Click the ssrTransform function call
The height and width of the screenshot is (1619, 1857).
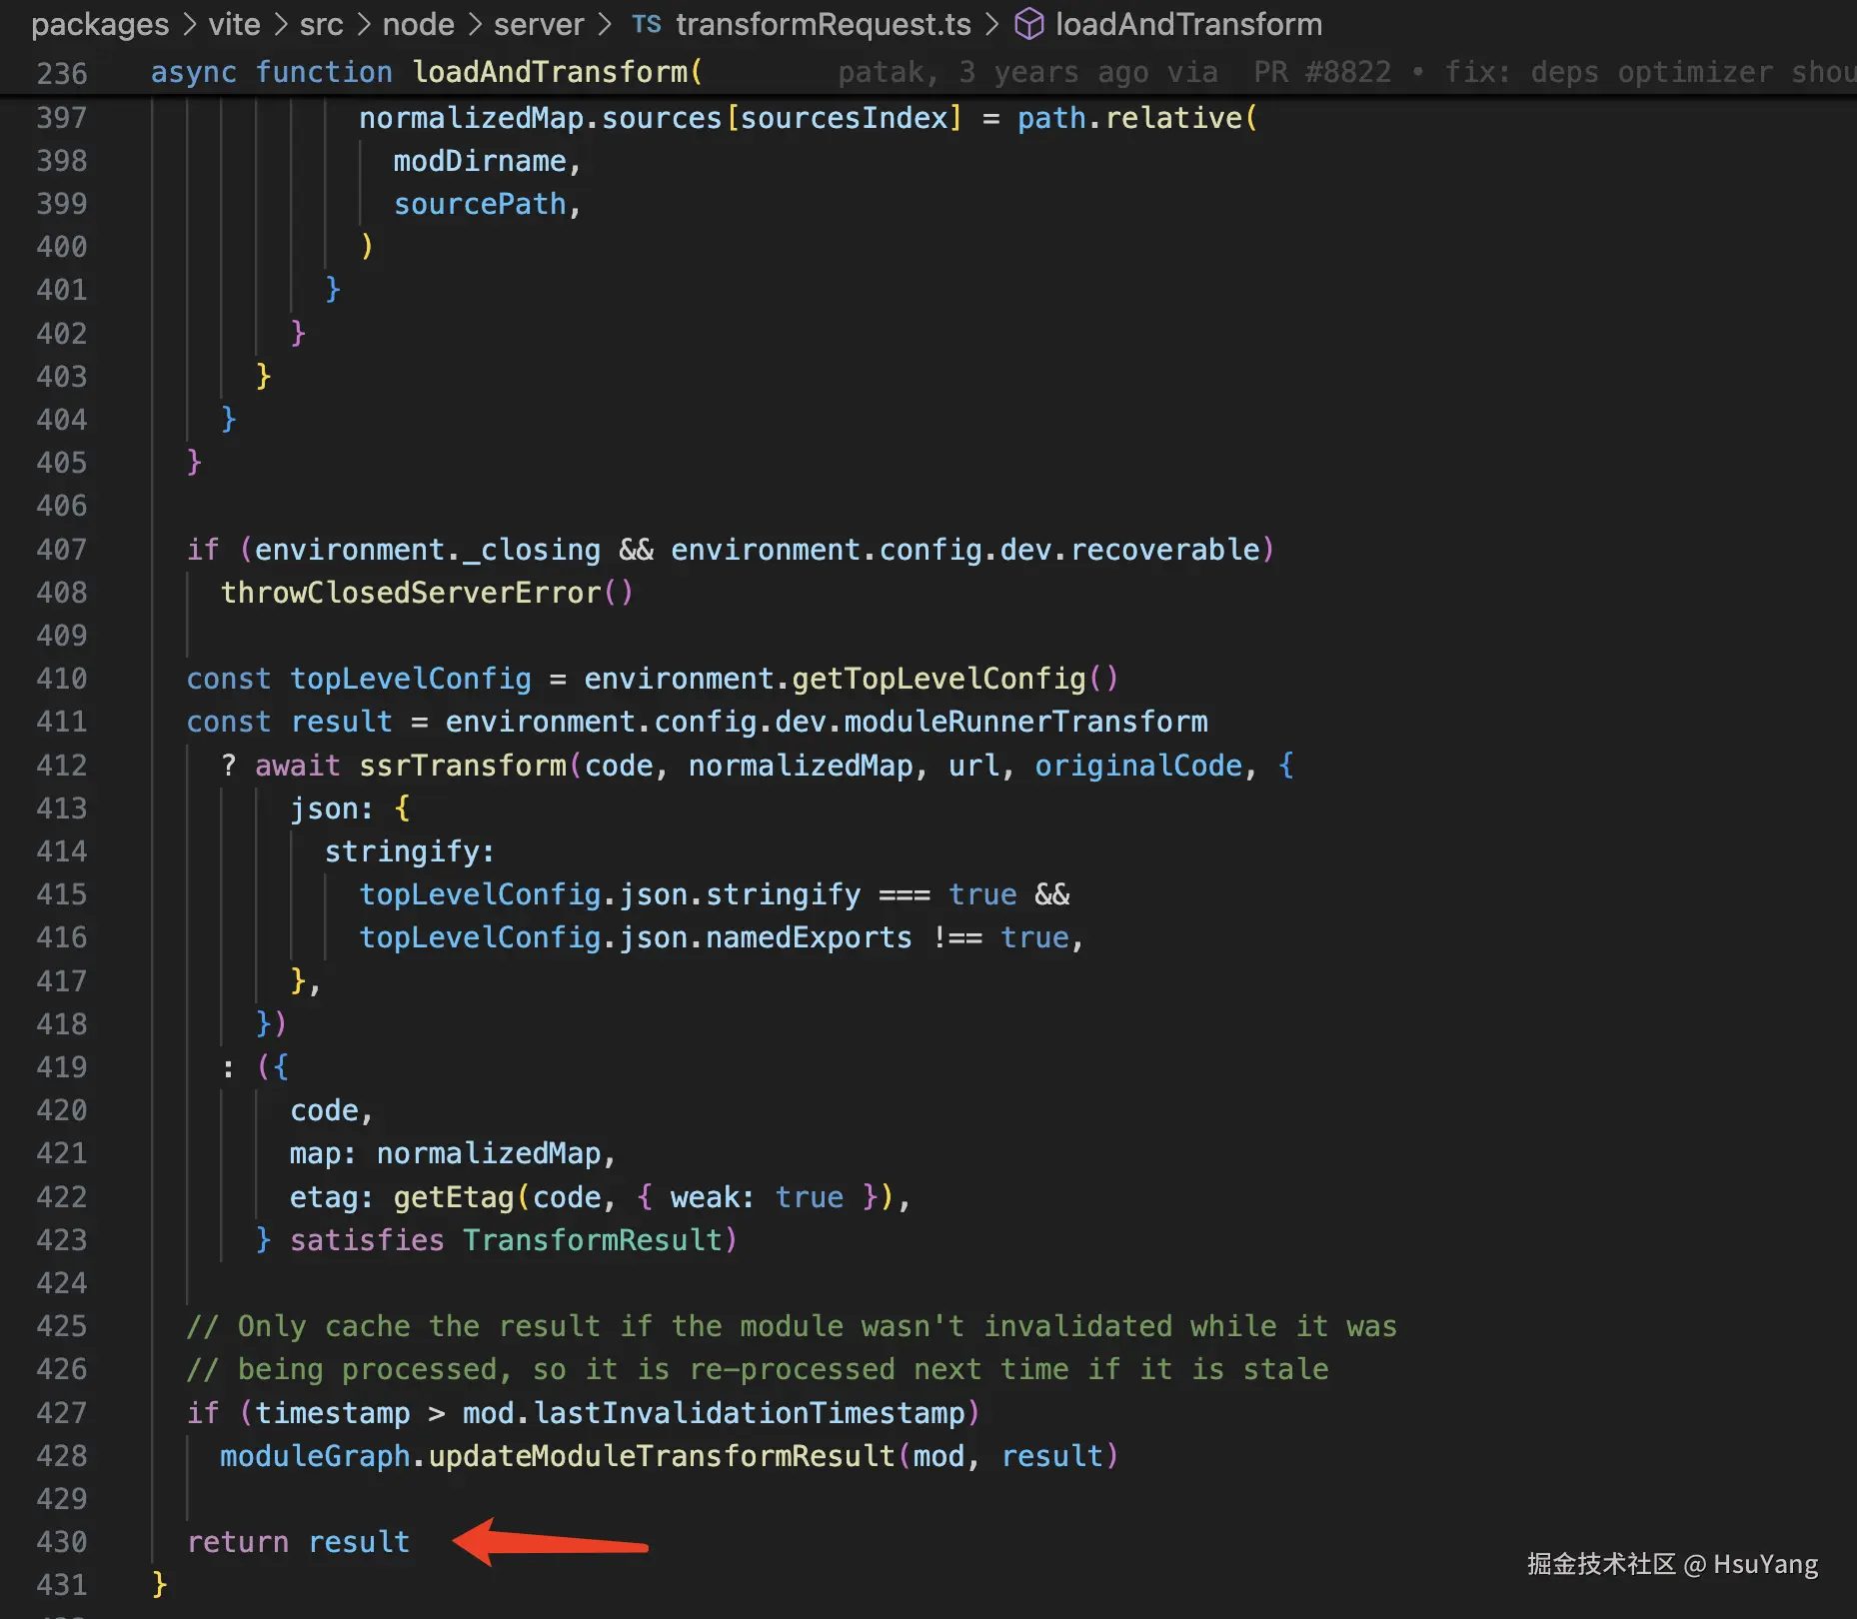pos(463,766)
